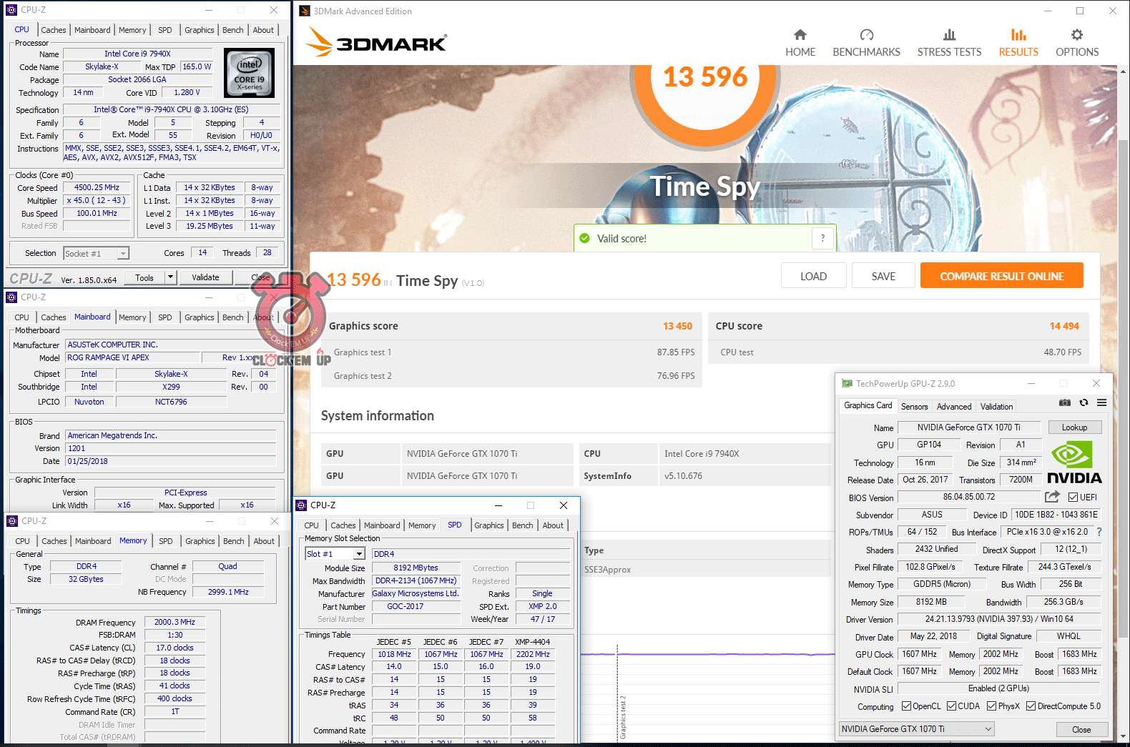Expand the Slot #1 memory slot dropdown
Image resolution: width=1130 pixels, height=747 pixels.
pos(359,554)
